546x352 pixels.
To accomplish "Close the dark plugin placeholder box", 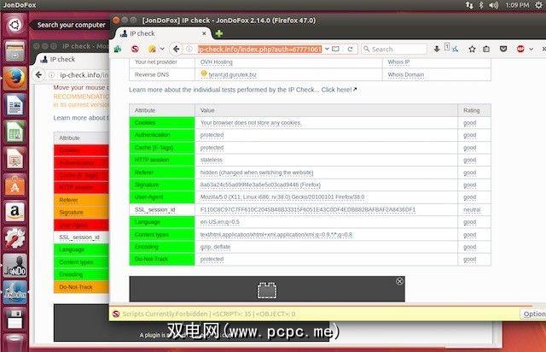I will point(399,281).
